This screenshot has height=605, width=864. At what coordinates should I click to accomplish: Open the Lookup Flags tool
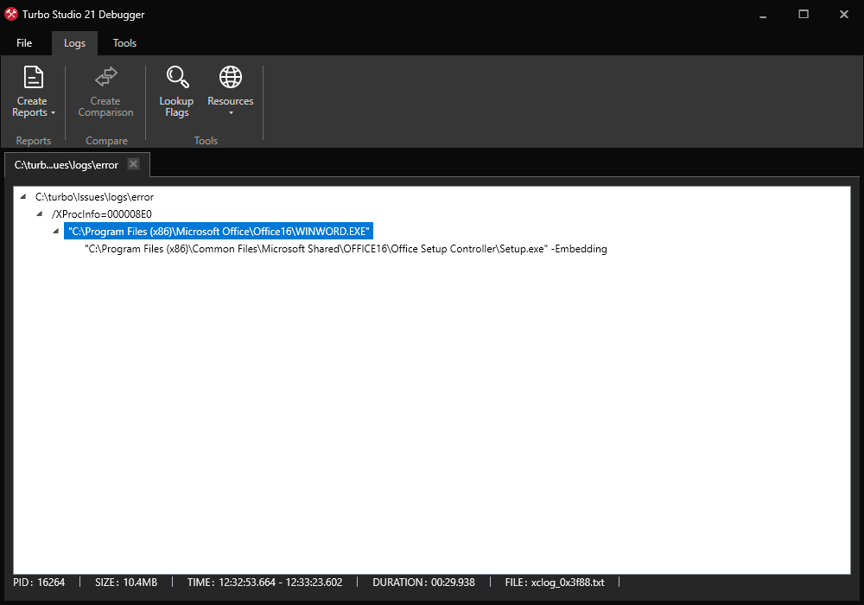[176, 92]
